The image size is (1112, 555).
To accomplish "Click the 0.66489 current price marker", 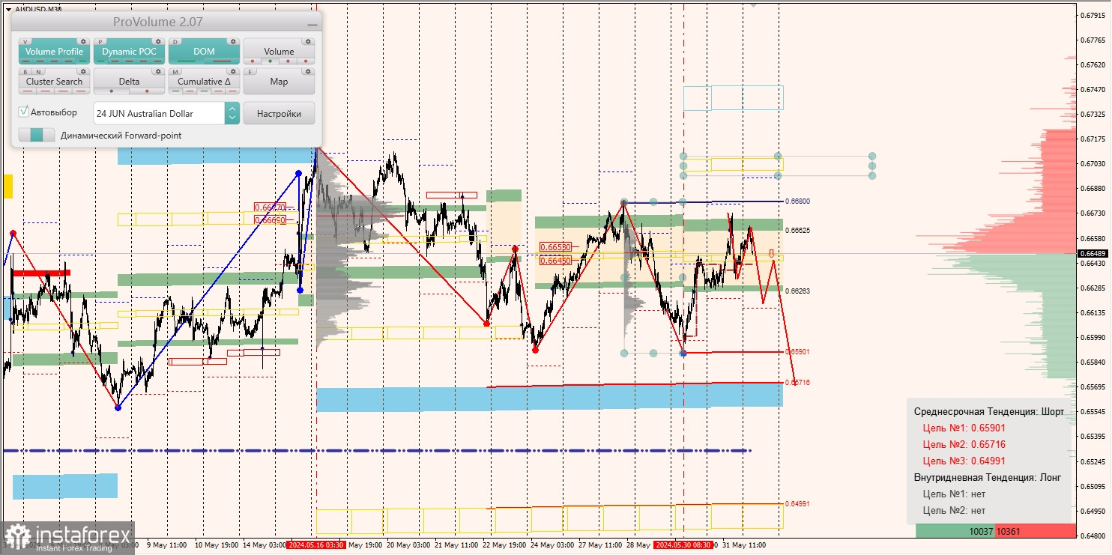I will 1094,254.
